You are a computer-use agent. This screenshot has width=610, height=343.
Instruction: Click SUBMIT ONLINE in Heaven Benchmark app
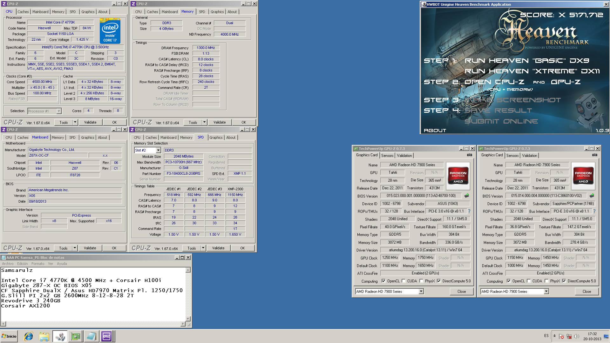(501, 121)
